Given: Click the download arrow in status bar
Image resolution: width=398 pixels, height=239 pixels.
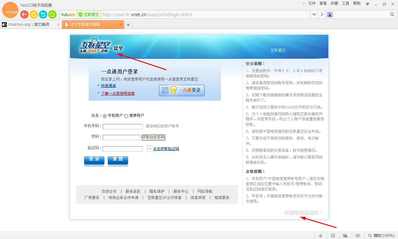Looking at the screenshot, I should coord(321,236).
